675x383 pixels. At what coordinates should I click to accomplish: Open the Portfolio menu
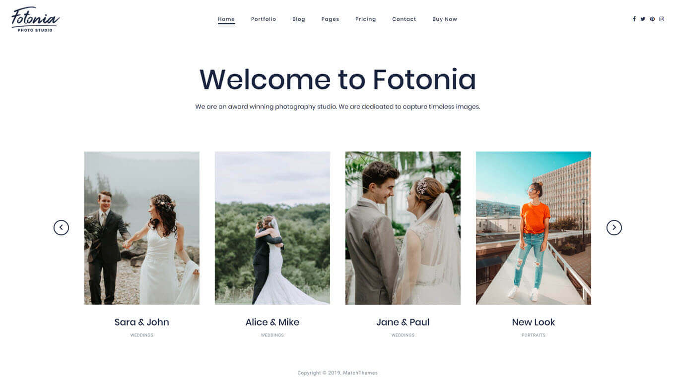click(x=264, y=19)
